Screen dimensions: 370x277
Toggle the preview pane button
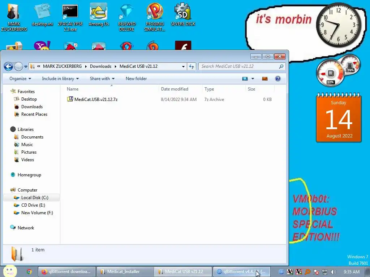[x=265, y=79]
